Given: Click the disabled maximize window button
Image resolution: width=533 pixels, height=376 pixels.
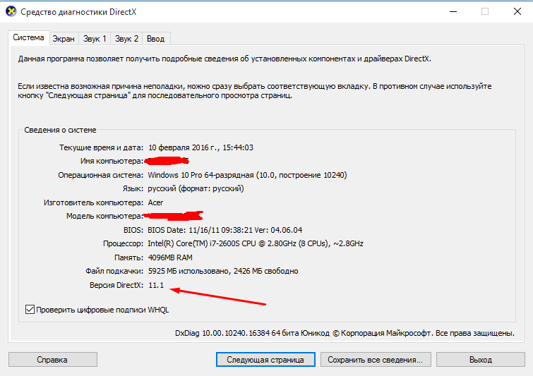Looking at the screenshot, I should coord(485,12).
